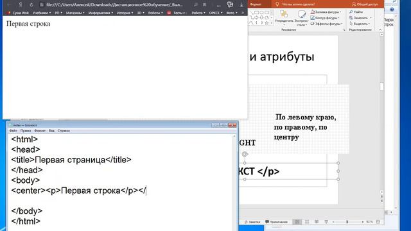
Task: Click the rotate handle above the text box
Action: coord(245,154)
